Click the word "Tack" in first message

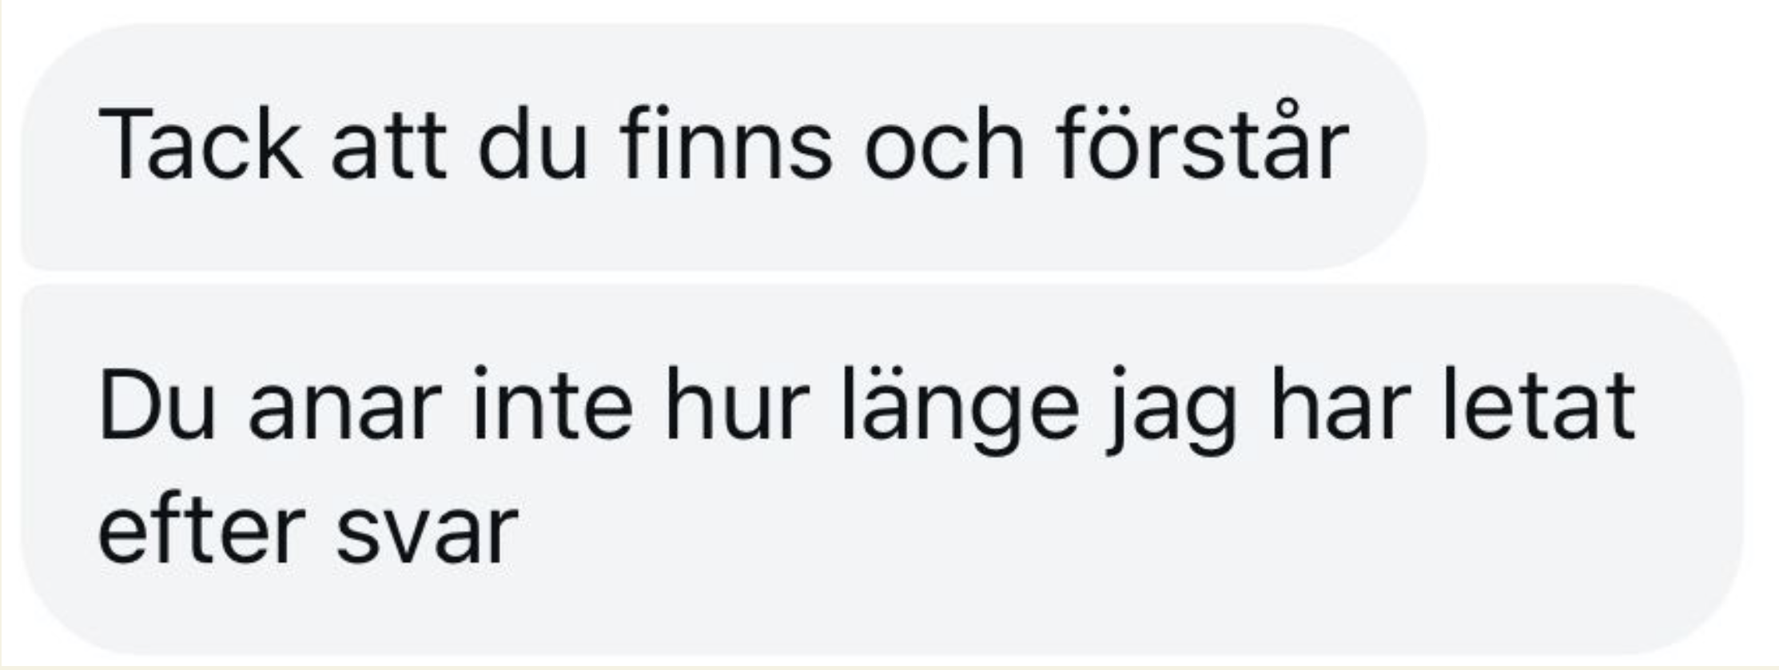200,146
